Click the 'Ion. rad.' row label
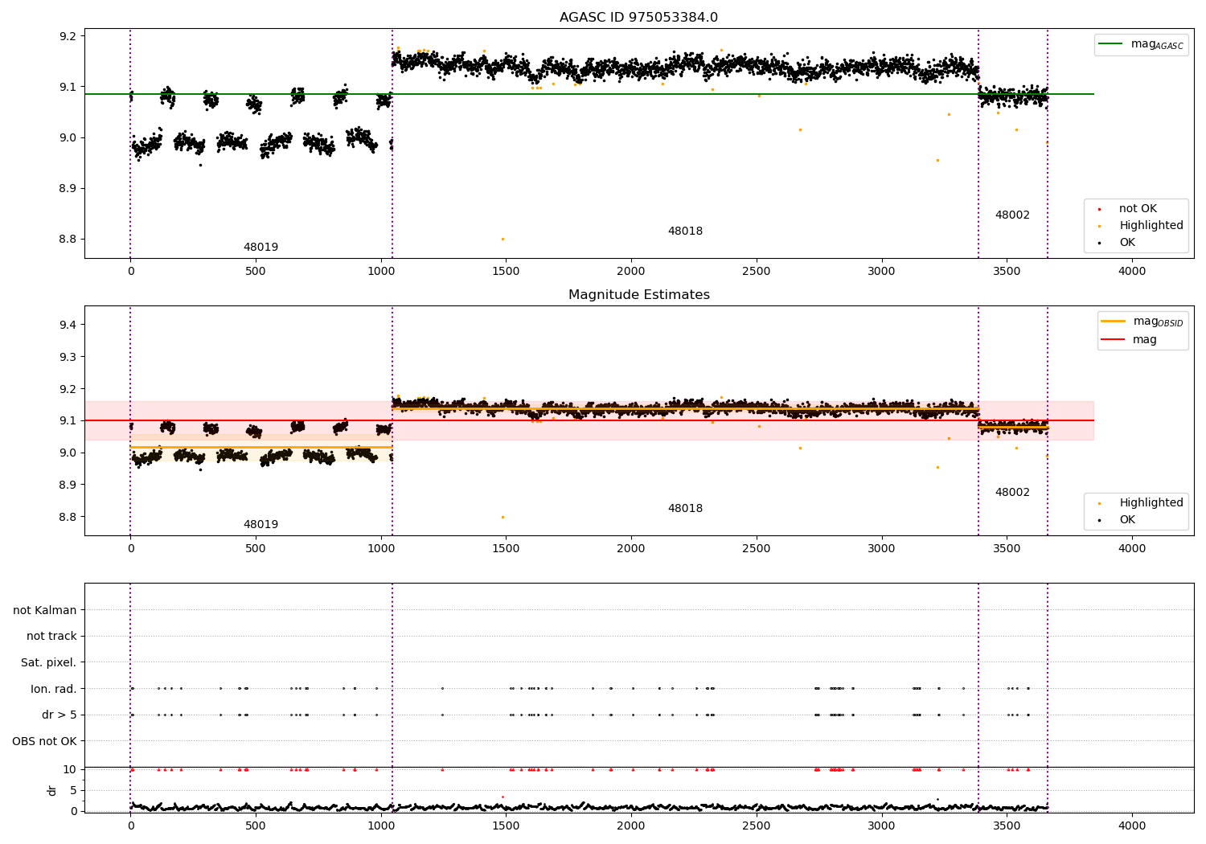 [x=54, y=689]
